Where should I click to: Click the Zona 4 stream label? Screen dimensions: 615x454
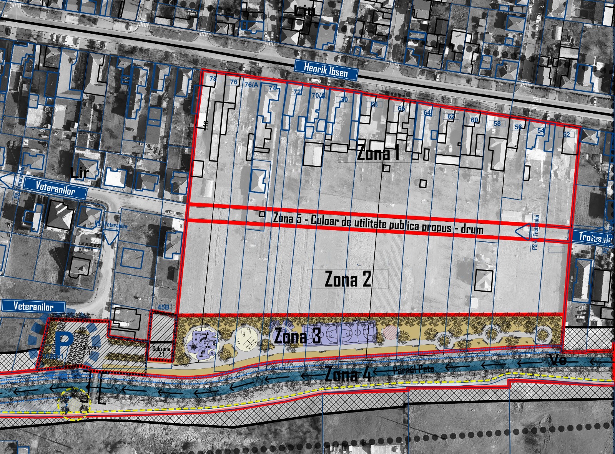coord(348,374)
